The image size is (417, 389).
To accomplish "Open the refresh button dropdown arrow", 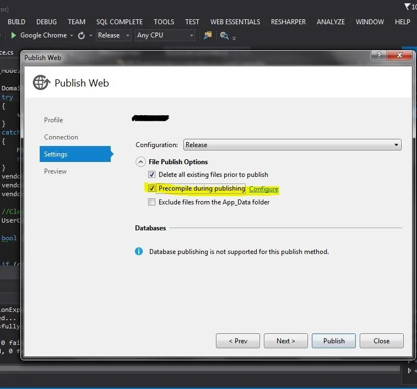I will pos(91,35).
